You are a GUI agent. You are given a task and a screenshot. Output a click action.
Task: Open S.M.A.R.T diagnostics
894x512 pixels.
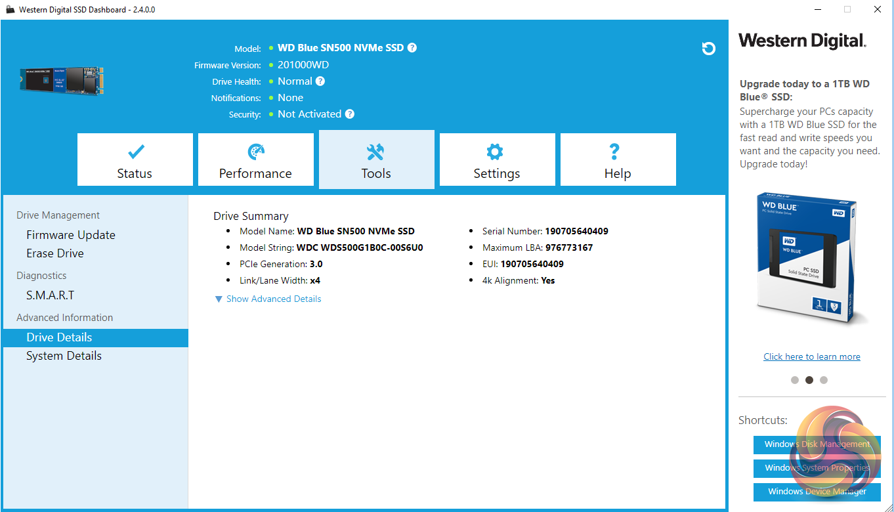[x=51, y=295]
